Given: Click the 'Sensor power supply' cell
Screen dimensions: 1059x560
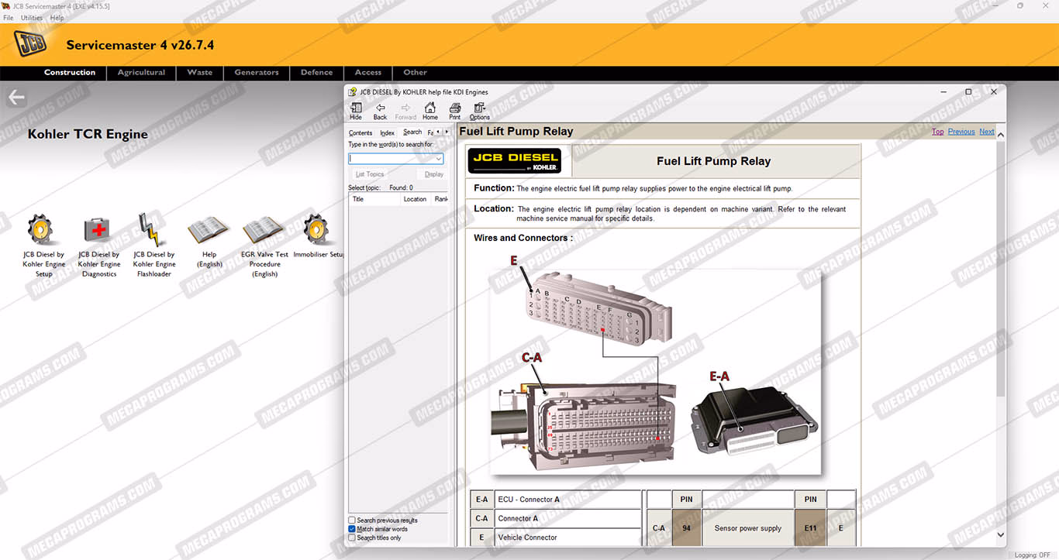Looking at the screenshot, I should [x=748, y=528].
